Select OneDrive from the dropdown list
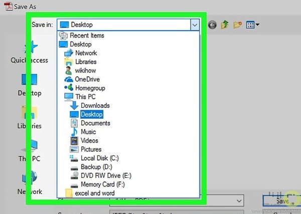 [x=87, y=79]
